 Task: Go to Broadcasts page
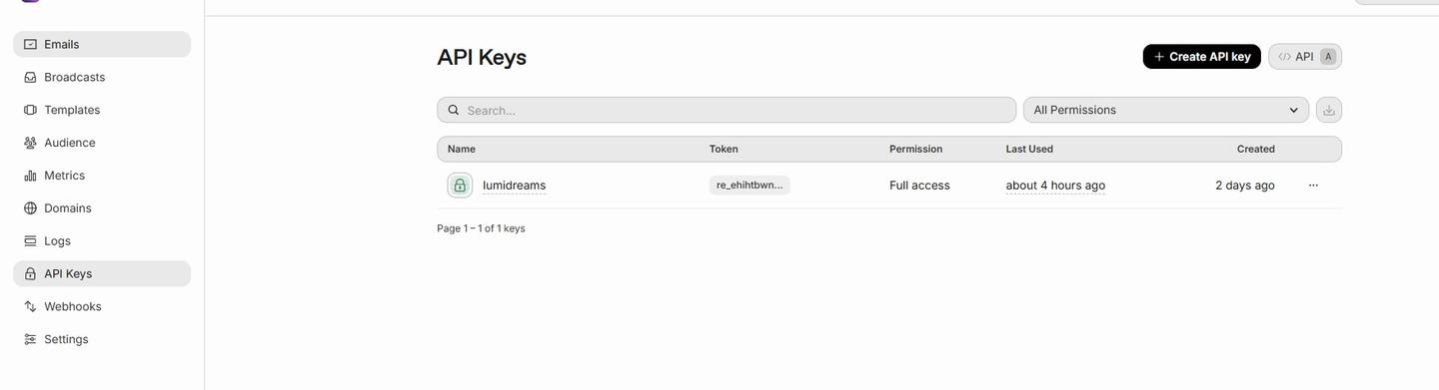pyautogui.click(x=101, y=77)
